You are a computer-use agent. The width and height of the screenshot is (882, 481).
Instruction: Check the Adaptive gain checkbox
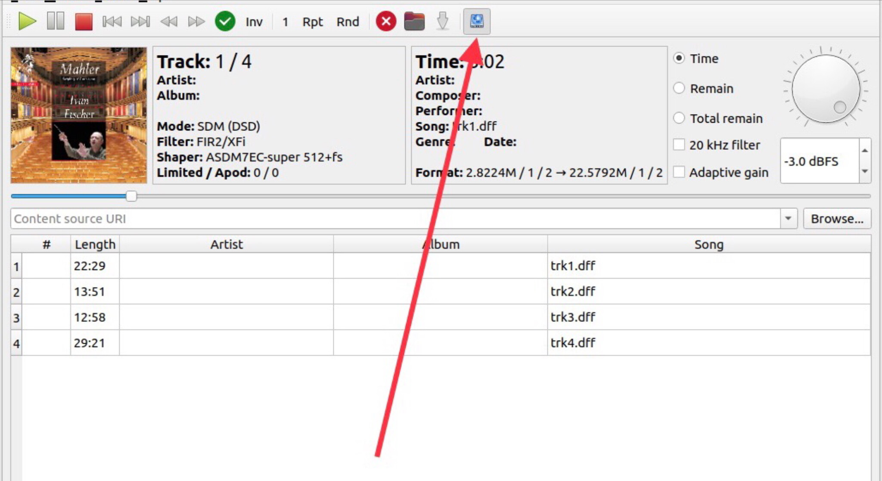coord(679,172)
